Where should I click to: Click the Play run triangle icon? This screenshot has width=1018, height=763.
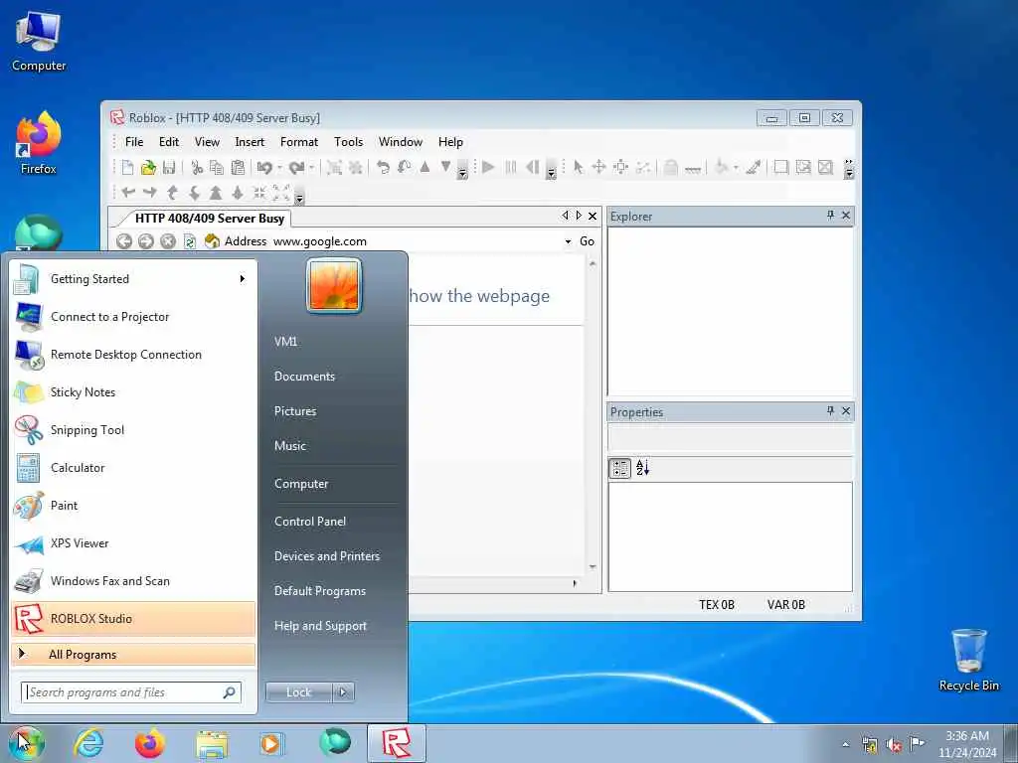pyautogui.click(x=489, y=167)
